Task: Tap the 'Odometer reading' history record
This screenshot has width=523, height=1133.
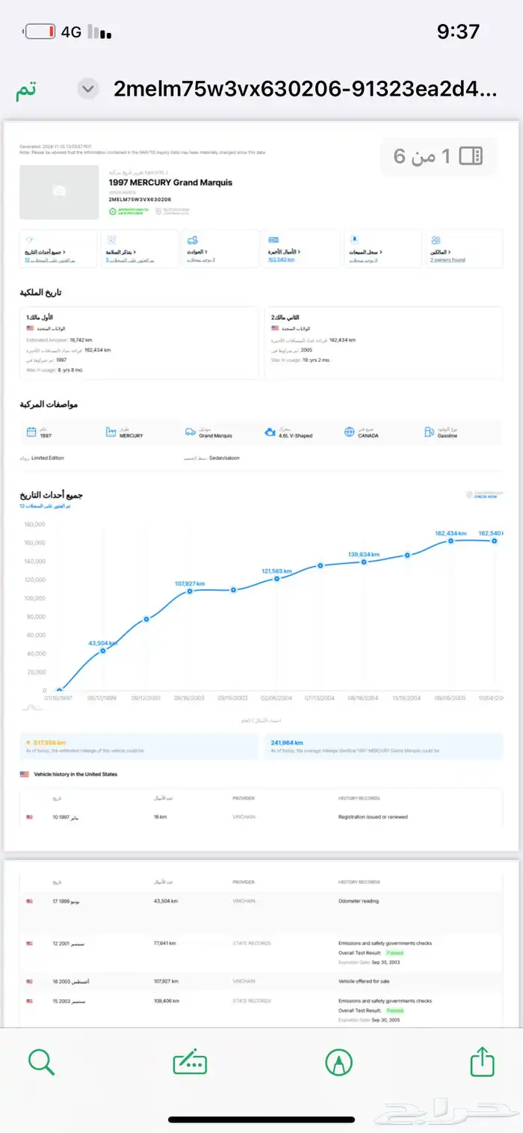Action: [359, 901]
